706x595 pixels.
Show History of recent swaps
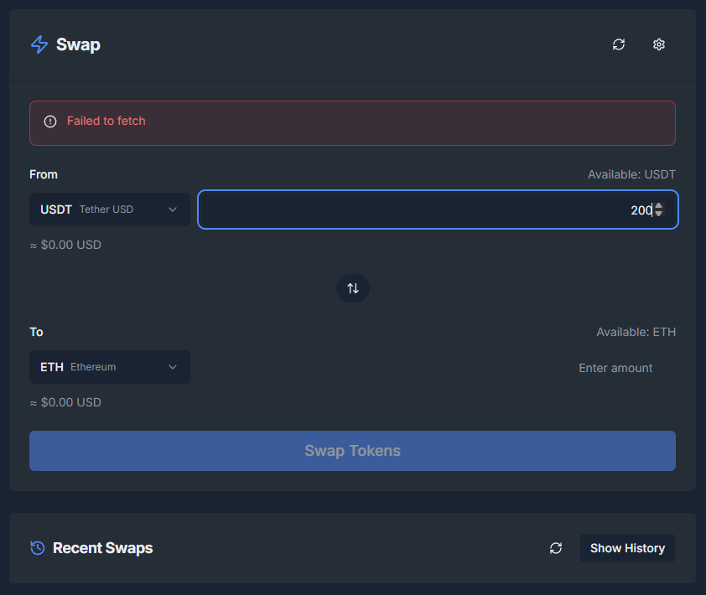point(627,548)
